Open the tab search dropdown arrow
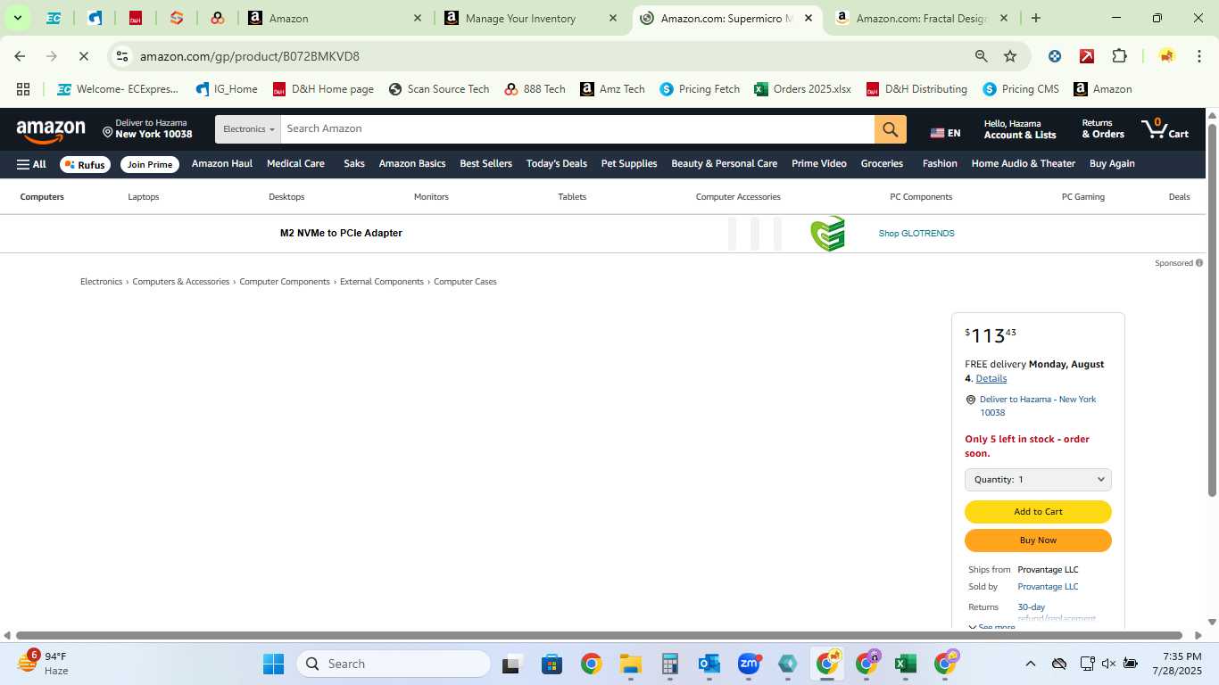Screen dimensions: 1219x685 [17, 18]
